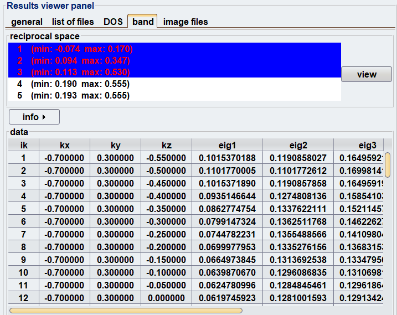Click the kz column header
397x315 pixels.
[x=166, y=145]
